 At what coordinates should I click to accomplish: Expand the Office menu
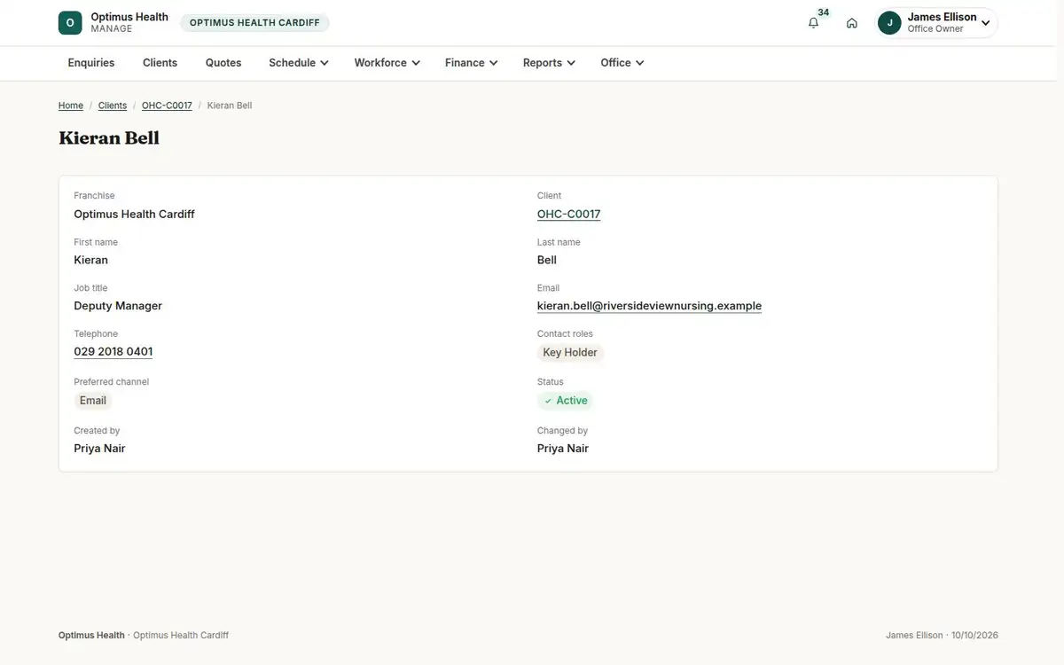pyautogui.click(x=622, y=63)
